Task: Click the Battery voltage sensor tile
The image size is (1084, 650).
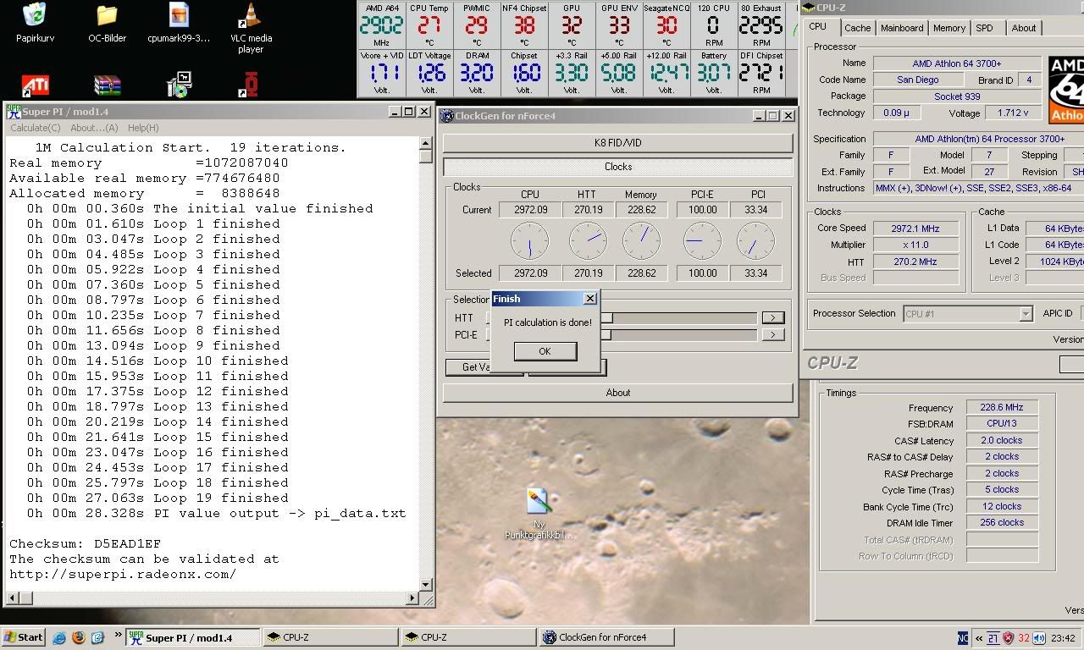Action: 714,73
